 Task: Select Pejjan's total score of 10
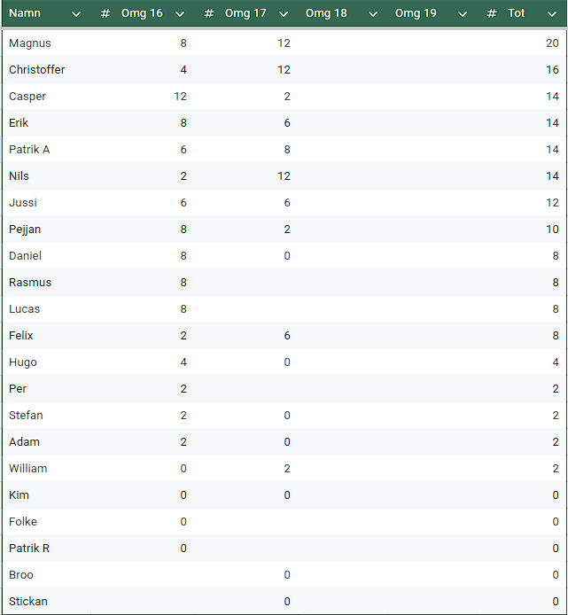click(x=552, y=230)
